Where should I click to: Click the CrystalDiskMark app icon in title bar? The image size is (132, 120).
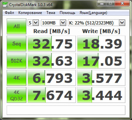[5, 5]
